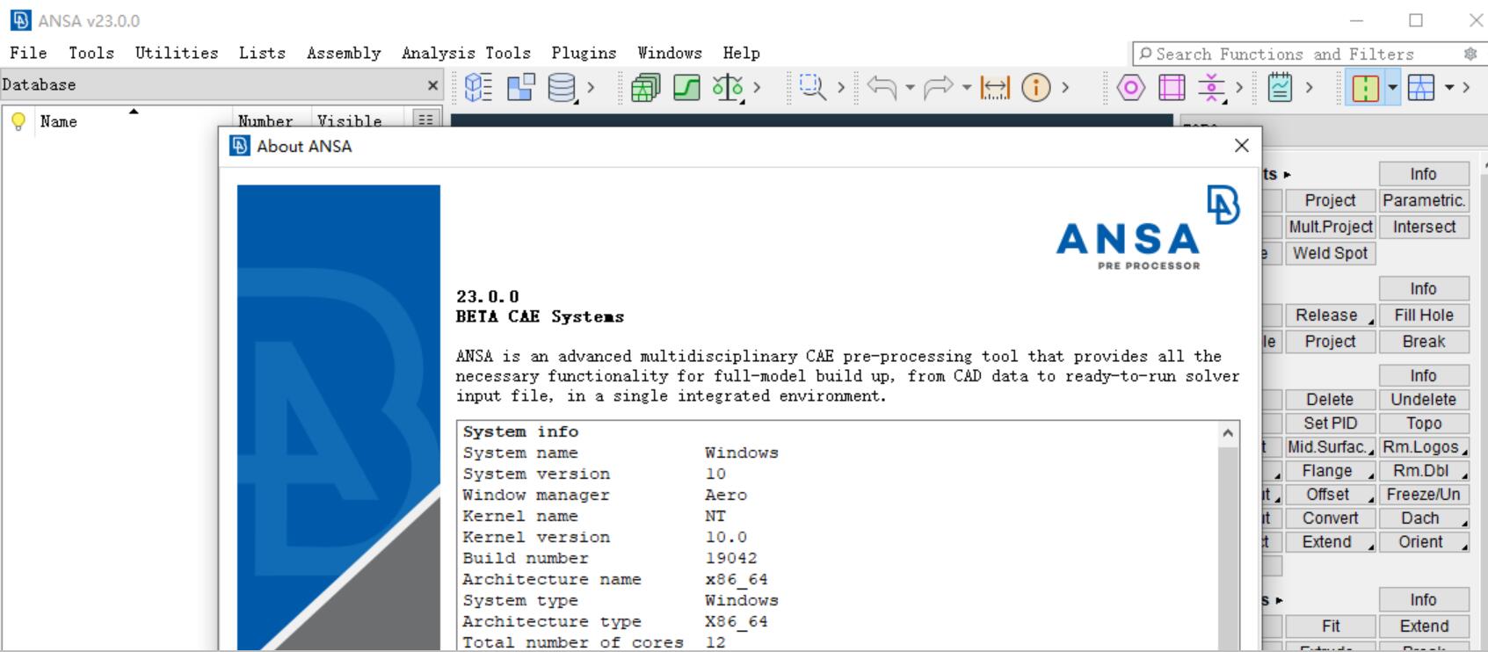The height and width of the screenshot is (652, 1488).
Task: Click the Rm.Logos button
Action: pyautogui.click(x=1424, y=446)
